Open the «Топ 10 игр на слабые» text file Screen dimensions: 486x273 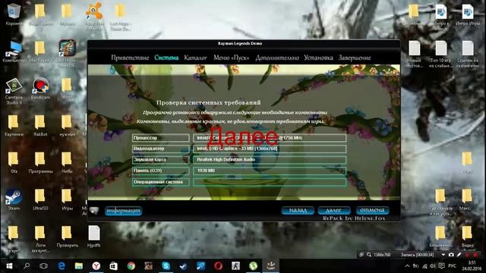point(440,54)
